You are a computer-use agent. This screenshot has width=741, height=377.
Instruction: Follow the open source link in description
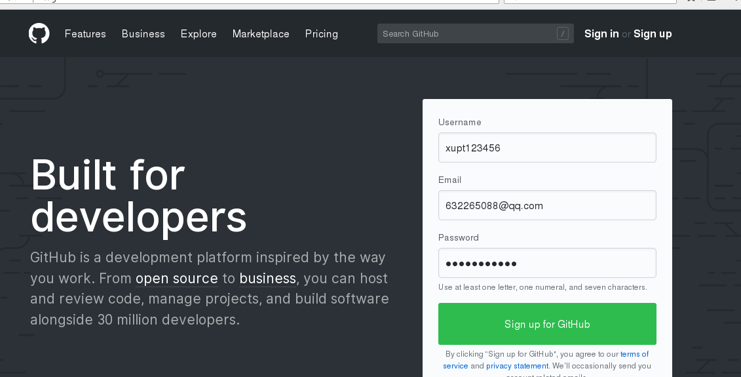click(177, 278)
